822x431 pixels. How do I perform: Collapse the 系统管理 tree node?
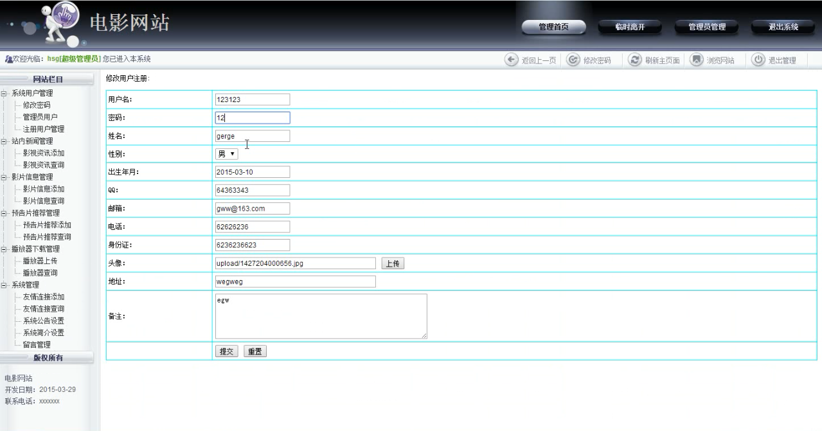pos(5,285)
